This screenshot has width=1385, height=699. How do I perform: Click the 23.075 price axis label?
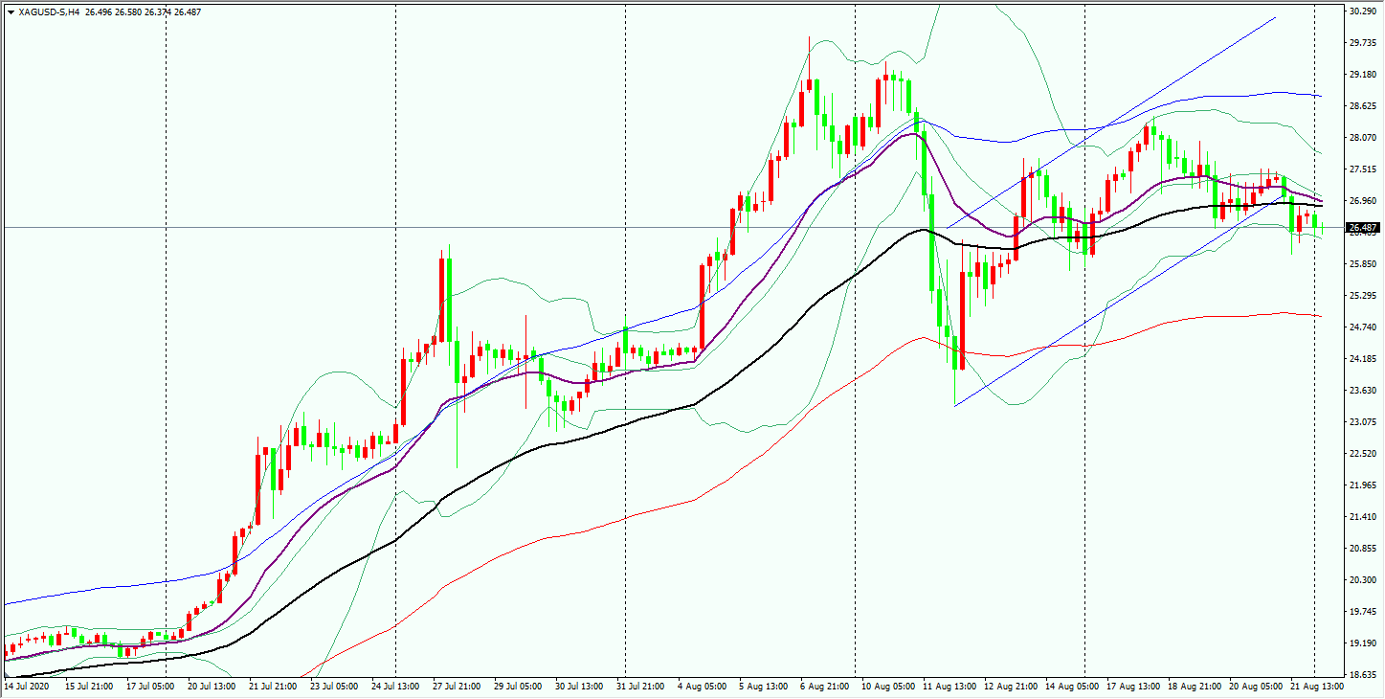1362,422
